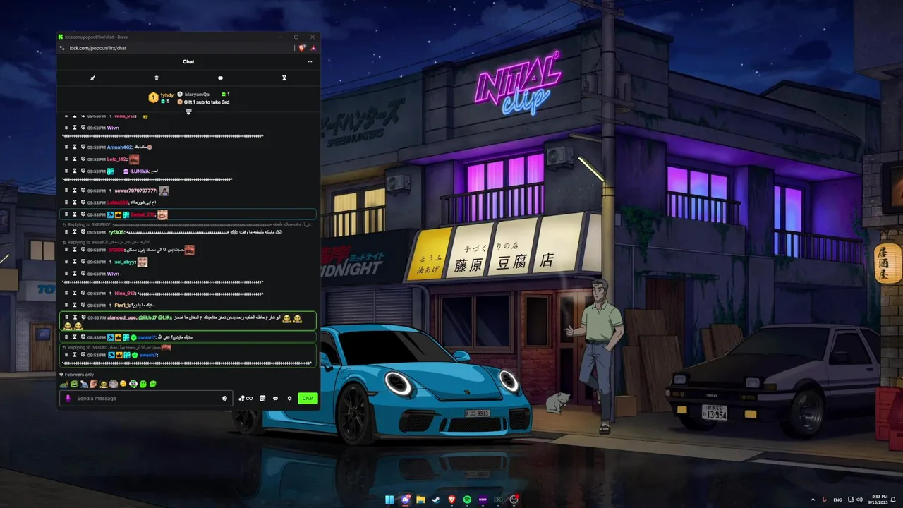The width and height of the screenshot is (903, 508).
Task: Delete Ftm1_1's message with trash icon
Action: [66, 306]
